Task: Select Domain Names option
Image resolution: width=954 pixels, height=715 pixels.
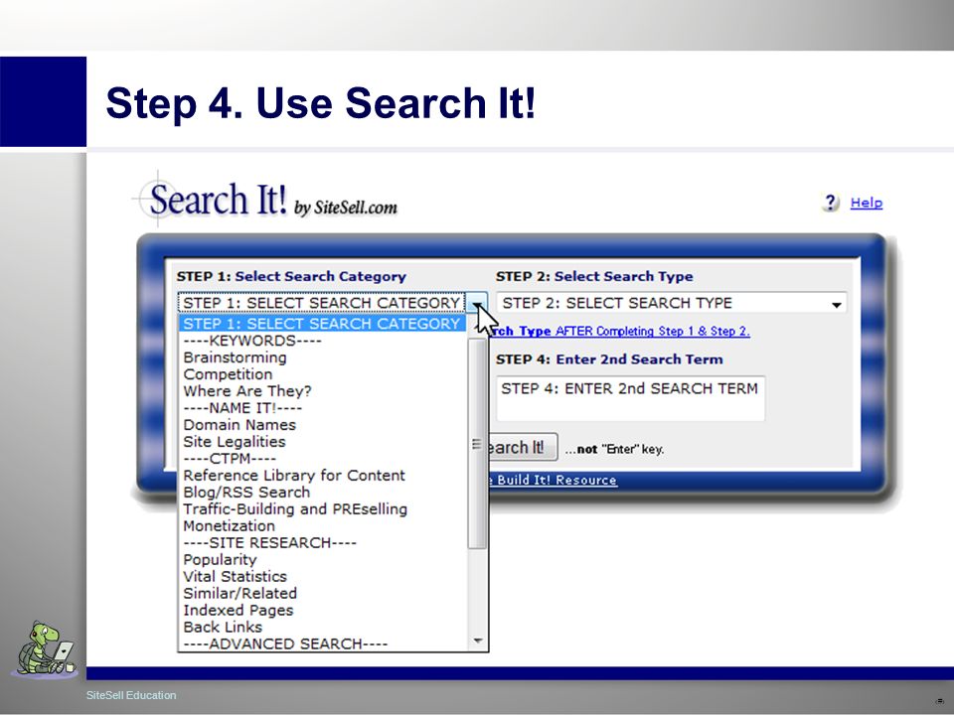Action: [x=239, y=425]
